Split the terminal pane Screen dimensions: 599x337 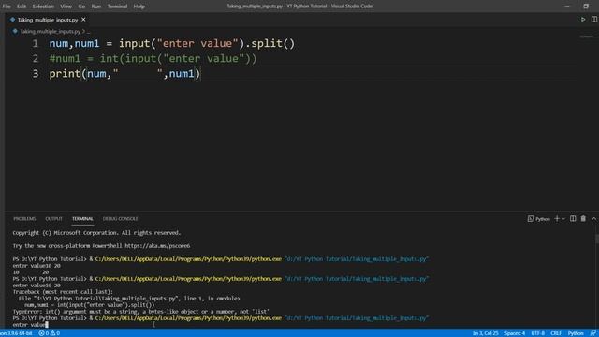[573, 218]
